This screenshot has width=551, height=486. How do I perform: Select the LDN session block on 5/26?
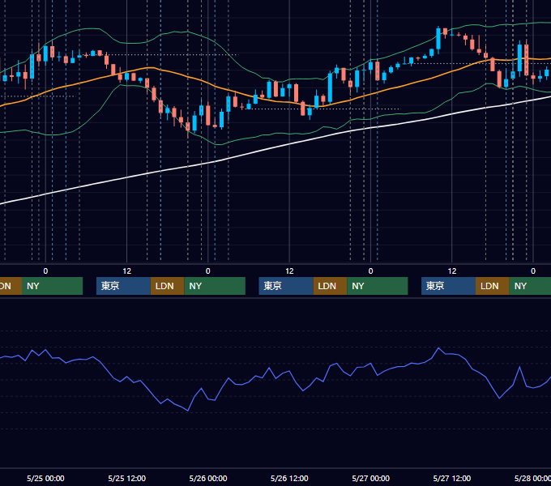330,286
